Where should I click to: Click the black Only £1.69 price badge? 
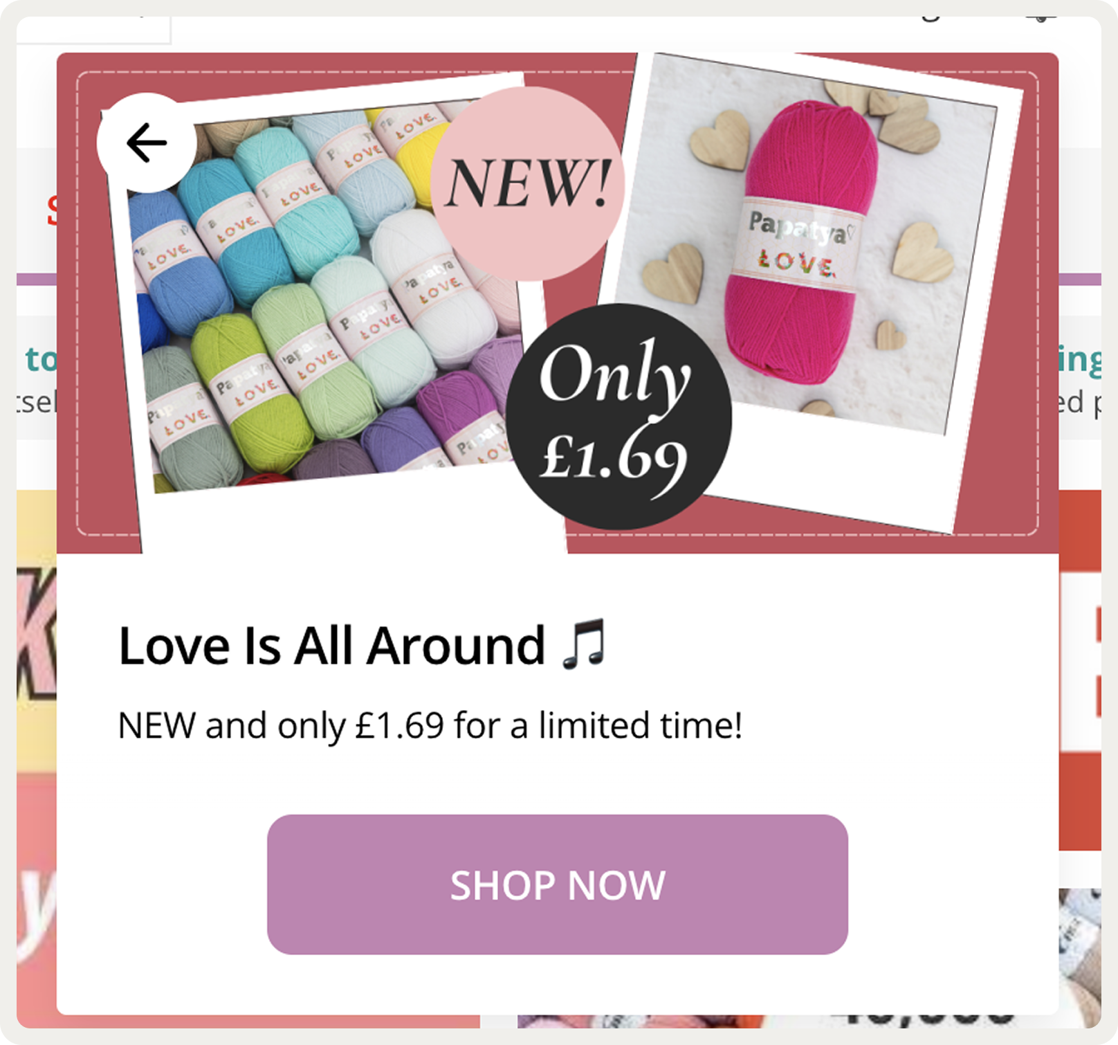[618, 417]
